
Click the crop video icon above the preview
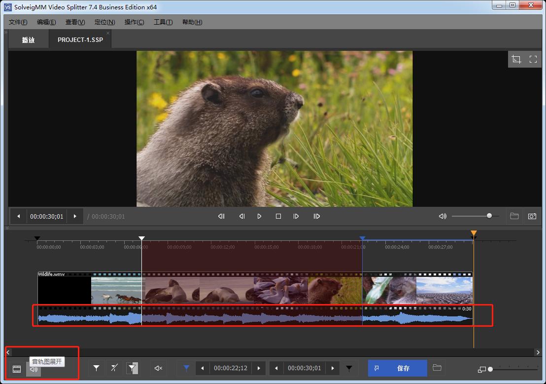pyautogui.click(x=516, y=59)
